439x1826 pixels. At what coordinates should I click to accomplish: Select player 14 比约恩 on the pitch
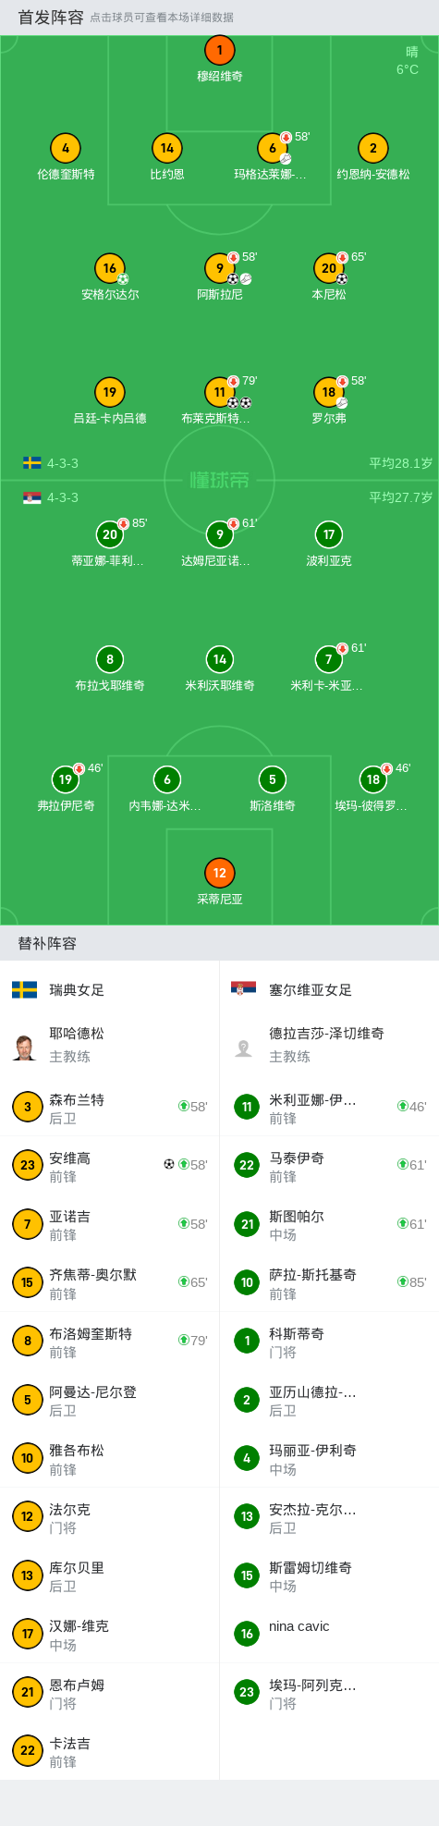click(167, 148)
